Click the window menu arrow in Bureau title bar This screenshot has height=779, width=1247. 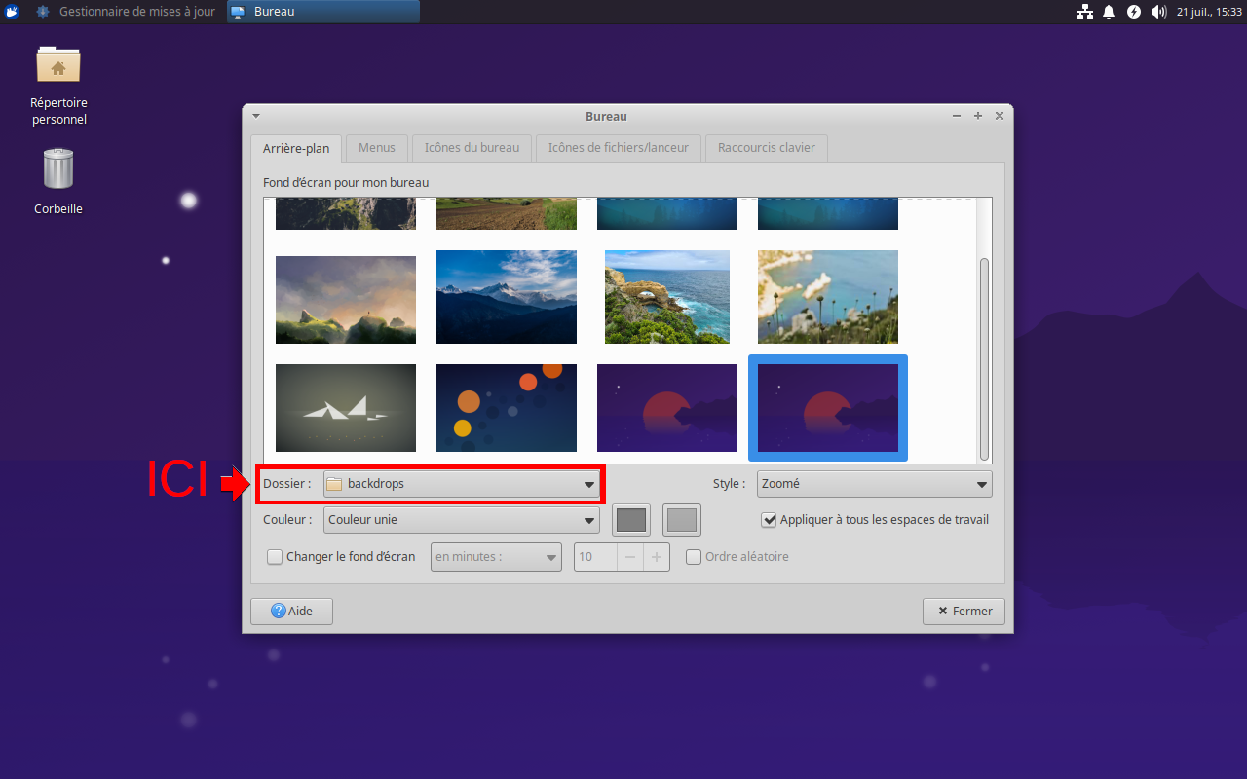tap(256, 115)
